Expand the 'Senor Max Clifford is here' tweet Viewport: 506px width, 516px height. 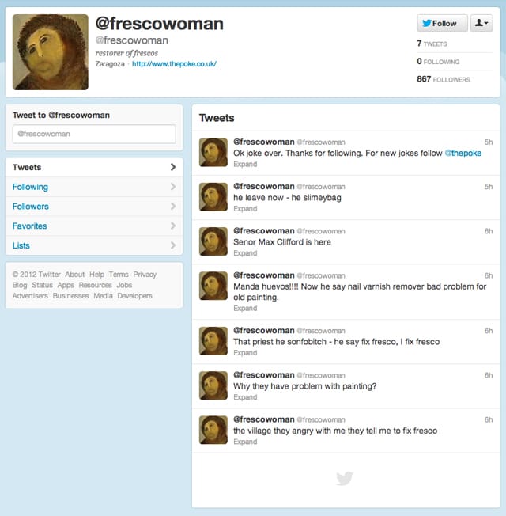pyautogui.click(x=245, y=253)
